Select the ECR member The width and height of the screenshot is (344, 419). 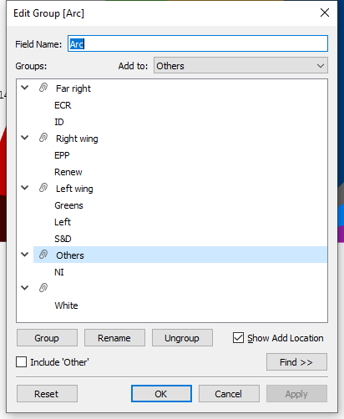tap(63, 105)
